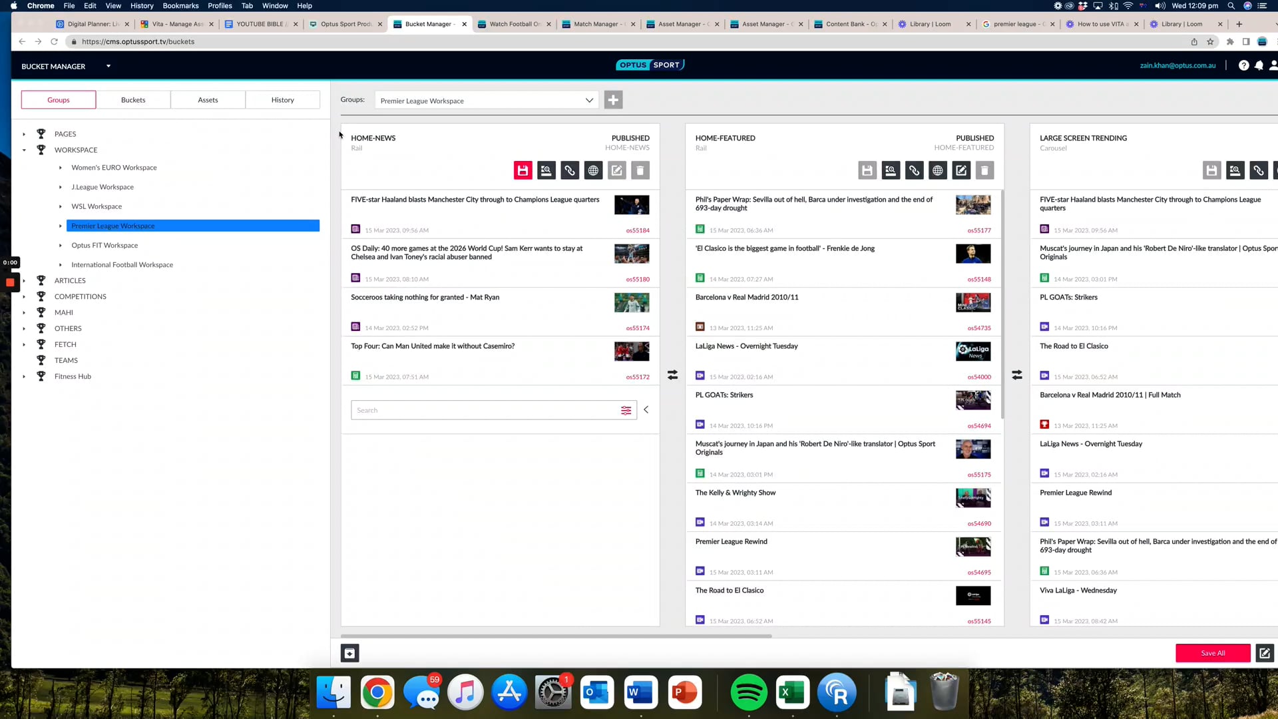
Task: Click the globe icon in HOME-FEATURED bucket
Action: 937,170
